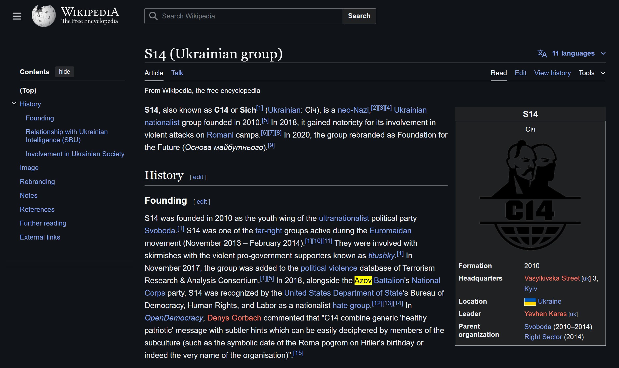The height and width of the screenshot is (368, 619).
Task: Click citation [9] after Основа майбутнього
Action: point(271,145)
